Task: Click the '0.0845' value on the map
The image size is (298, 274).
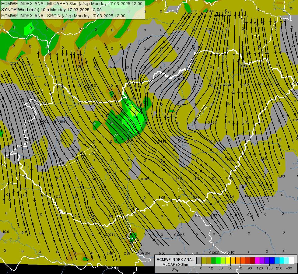Action: (179, 235)
